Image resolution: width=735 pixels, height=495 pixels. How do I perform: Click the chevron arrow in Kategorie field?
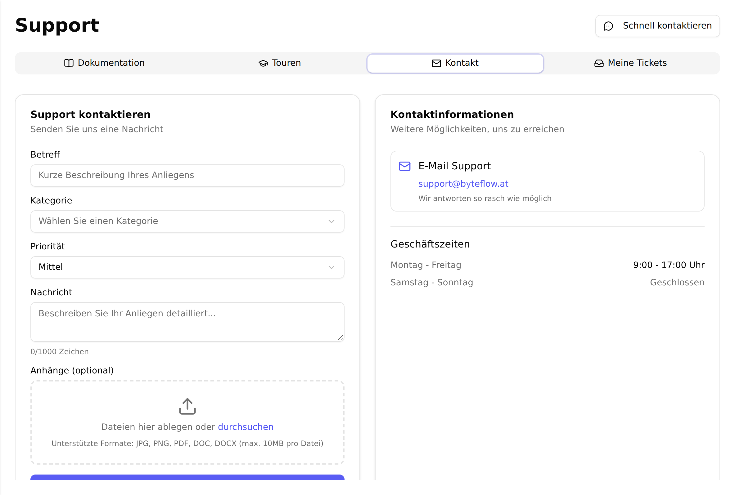tap(331, 221)
